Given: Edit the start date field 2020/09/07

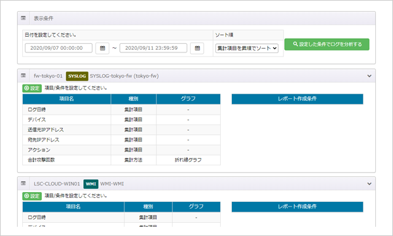Looking at the screenshot, I should (x=59, y=48).
